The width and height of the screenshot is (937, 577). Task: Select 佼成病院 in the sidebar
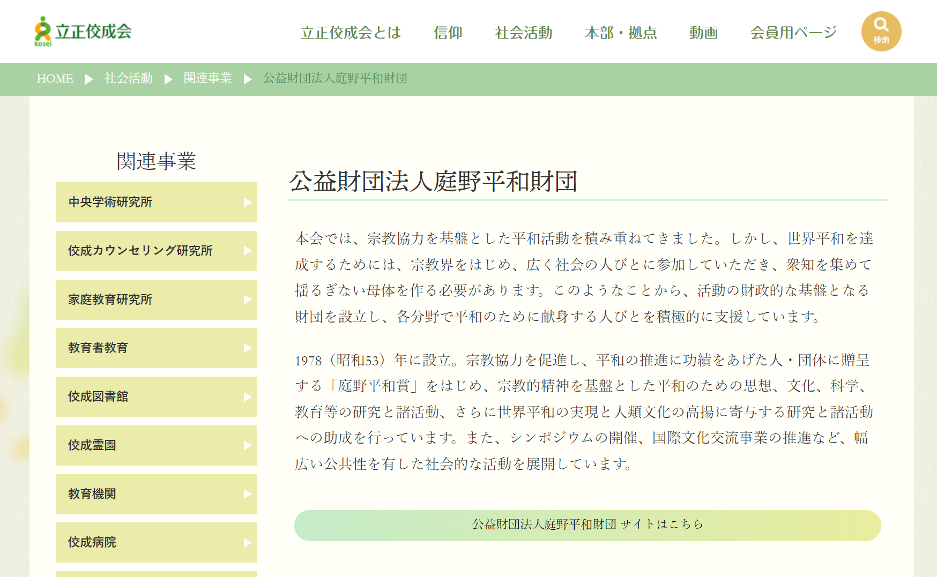tap(156, 542)
